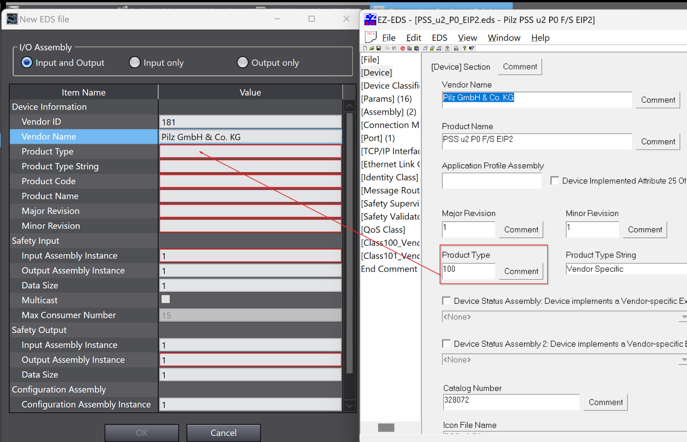The height and width of the screenshot is (442, 687).
Task: Click scroll down arrow in New EDS table
Action: pos(350,406)
